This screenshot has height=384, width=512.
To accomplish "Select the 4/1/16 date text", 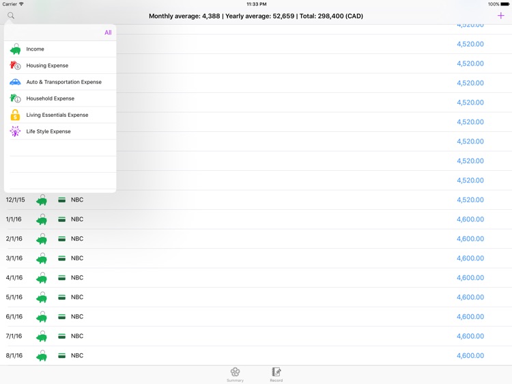I will 14,278.
